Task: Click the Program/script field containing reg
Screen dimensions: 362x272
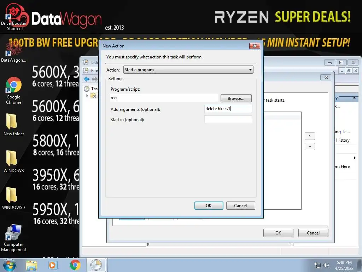Action: click(x=164, y=98)
